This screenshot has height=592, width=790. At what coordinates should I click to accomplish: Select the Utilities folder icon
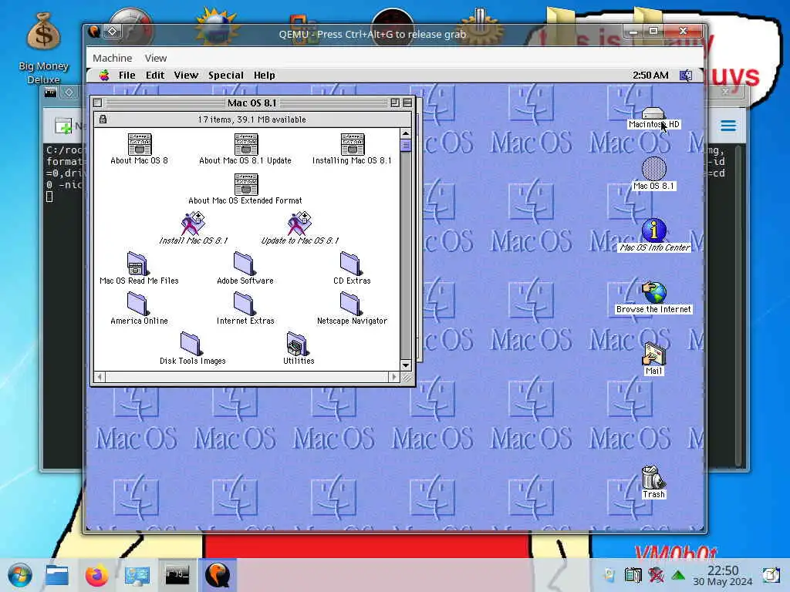tap(297, 344)
